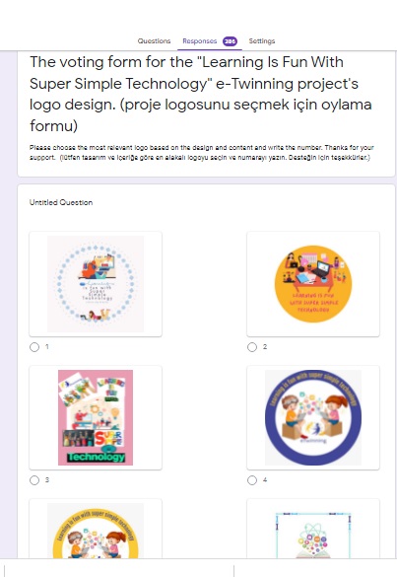Switch to the Questions tab
Viewport: 397px width, 577px height.
point(154,40)
